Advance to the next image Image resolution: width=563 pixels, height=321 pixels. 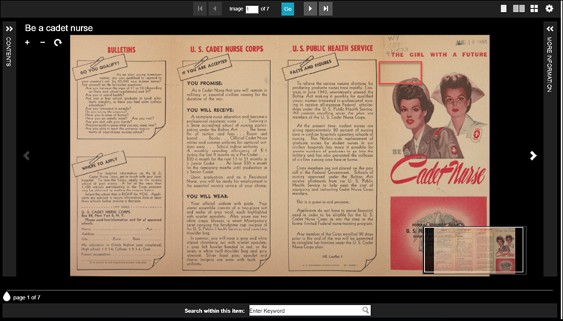click(309, 8)
